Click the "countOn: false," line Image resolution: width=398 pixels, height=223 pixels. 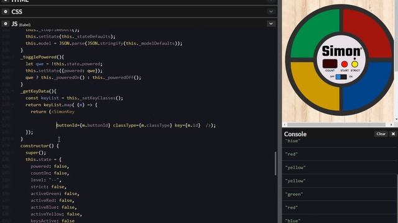[x=50, y=173]
